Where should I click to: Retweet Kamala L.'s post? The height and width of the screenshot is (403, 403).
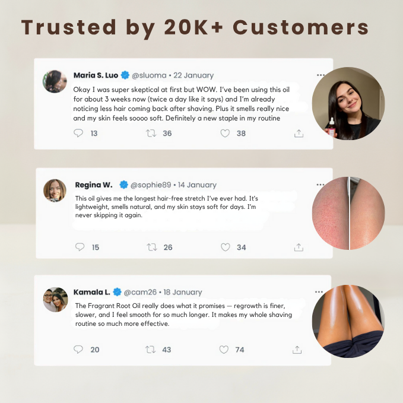(x=150, y=350)
